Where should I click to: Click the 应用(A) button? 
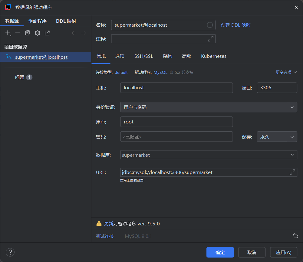[284, 252]
